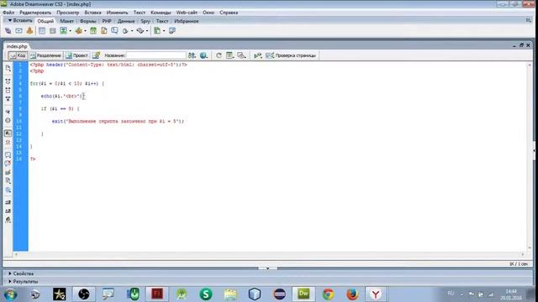Open Preview in Browser globe dropdown

tap(203, 55)
